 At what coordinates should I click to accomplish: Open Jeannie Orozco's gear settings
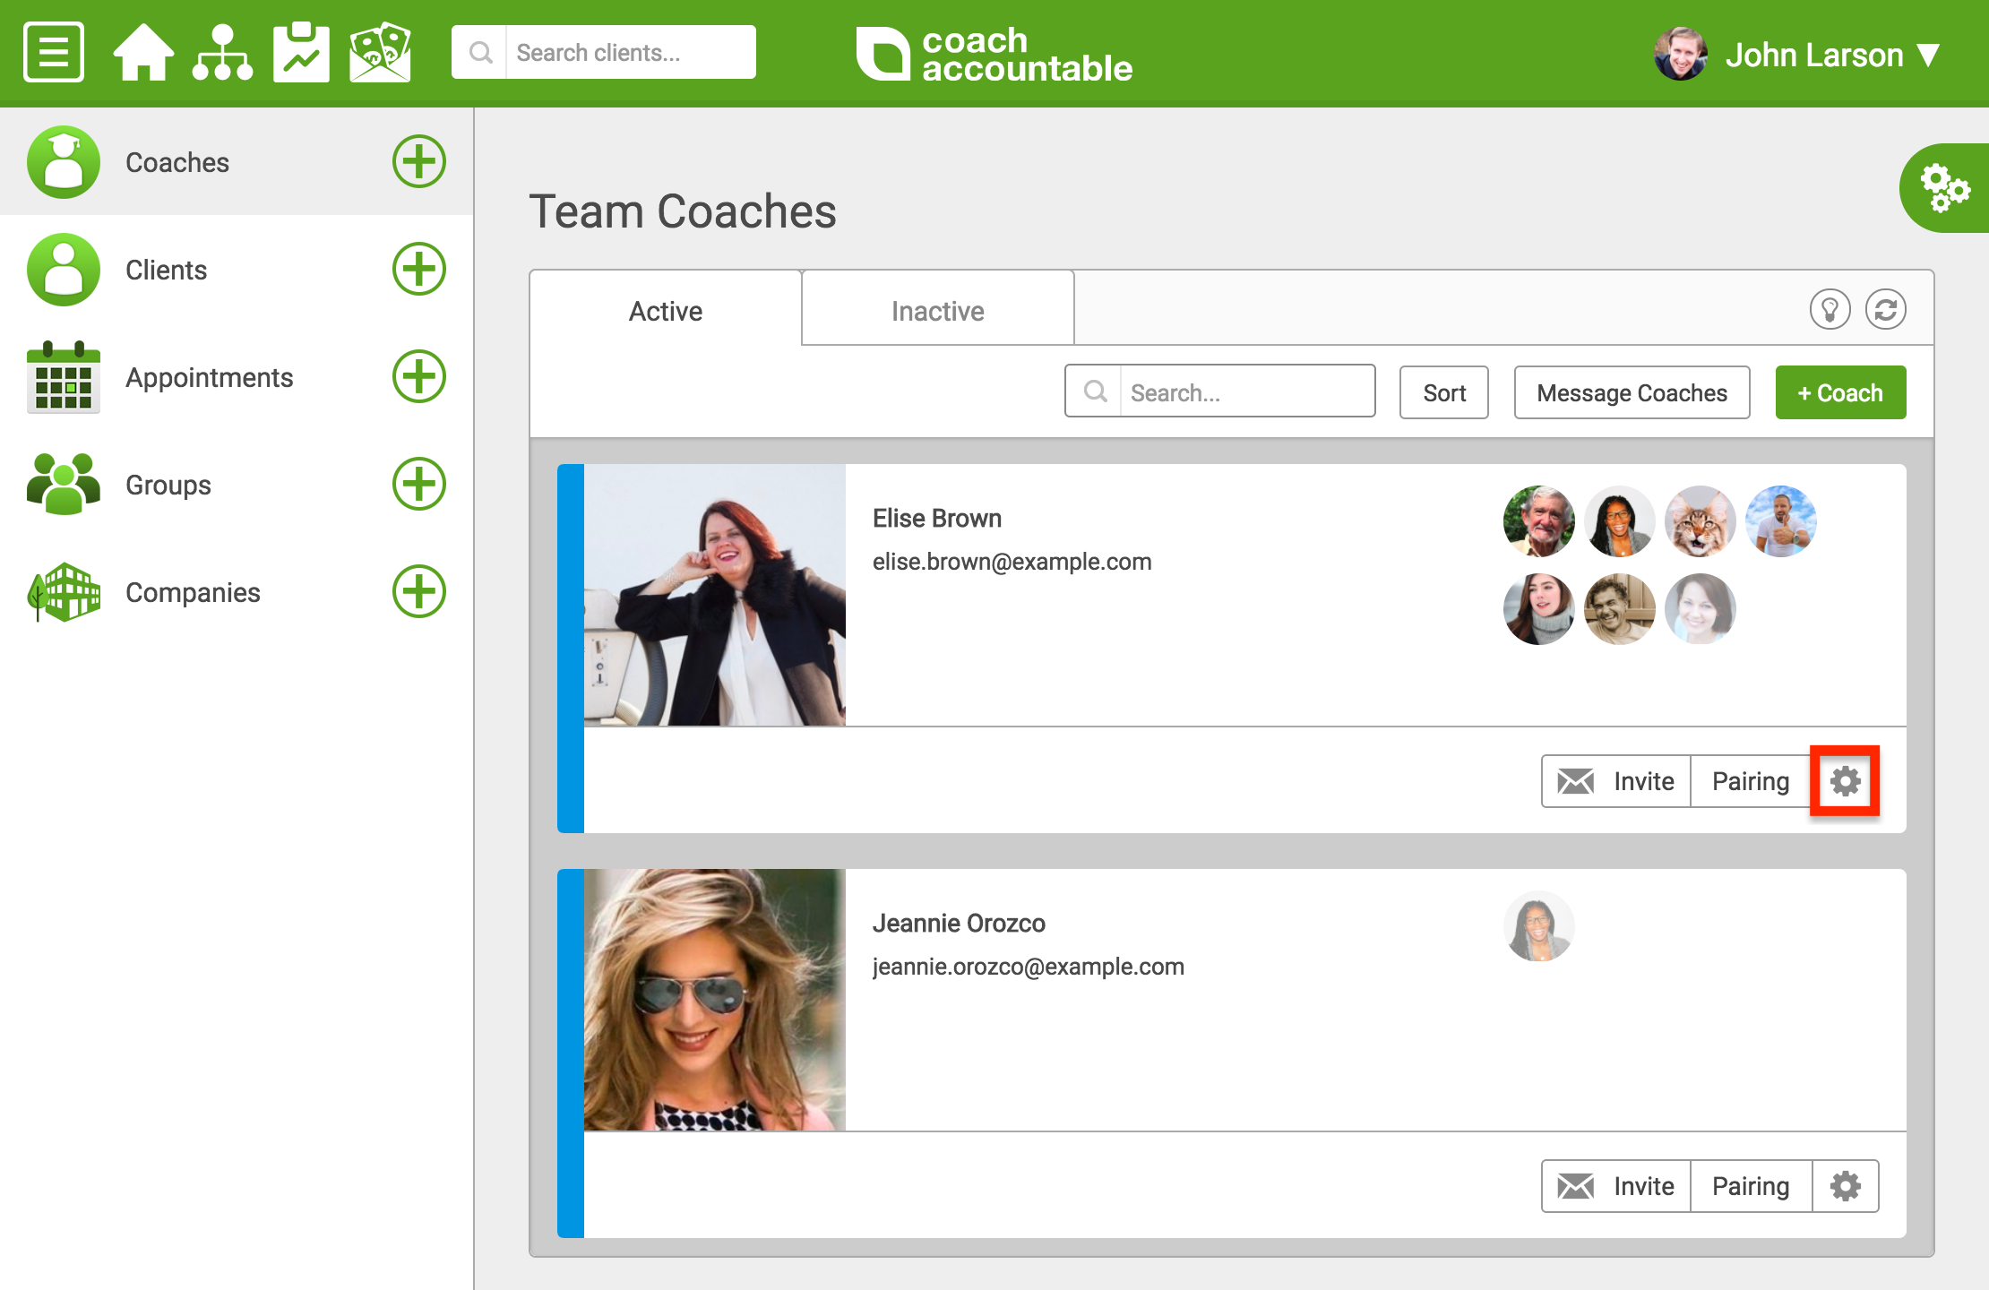[x=1846, y=1186]
